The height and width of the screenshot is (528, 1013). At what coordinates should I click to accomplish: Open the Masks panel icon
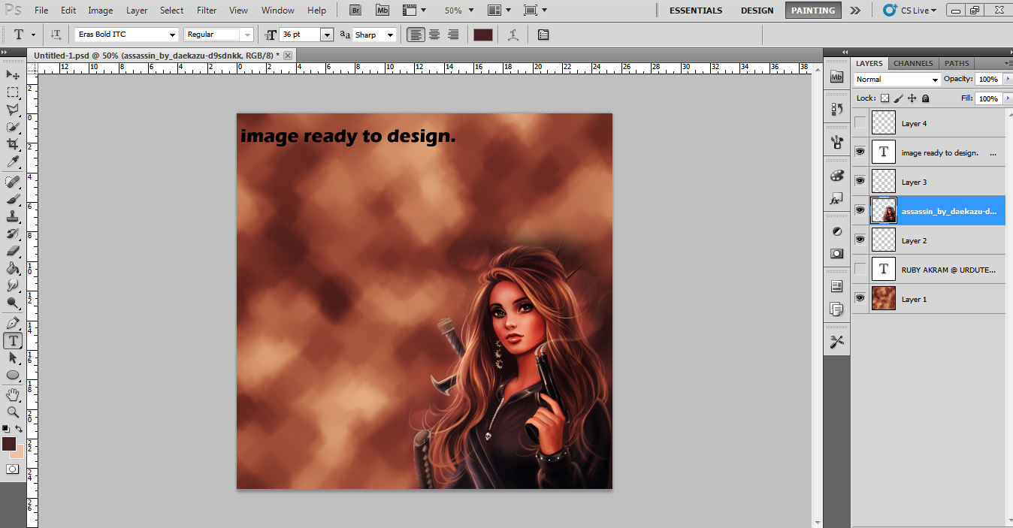tap(836, 253)
